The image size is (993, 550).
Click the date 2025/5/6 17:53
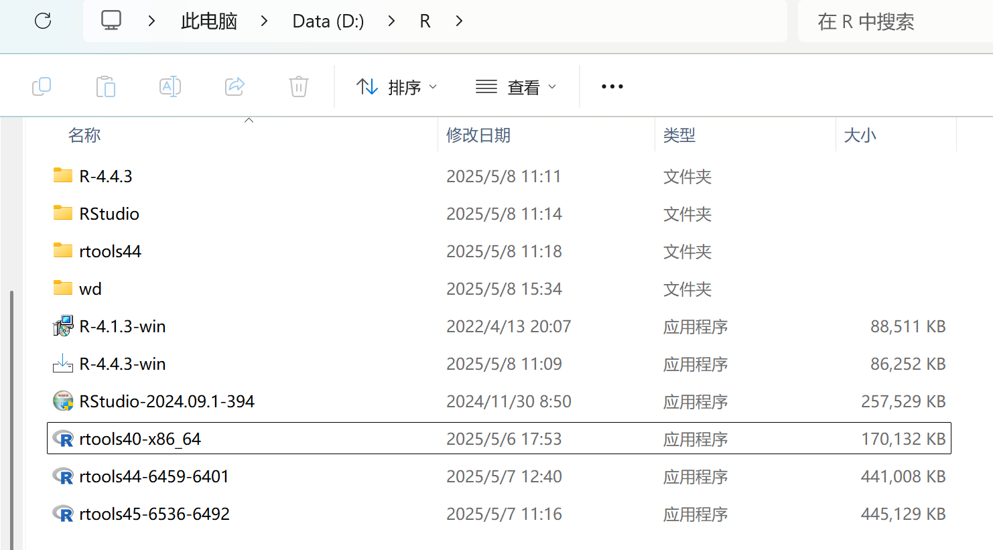[x=505, y=439]
